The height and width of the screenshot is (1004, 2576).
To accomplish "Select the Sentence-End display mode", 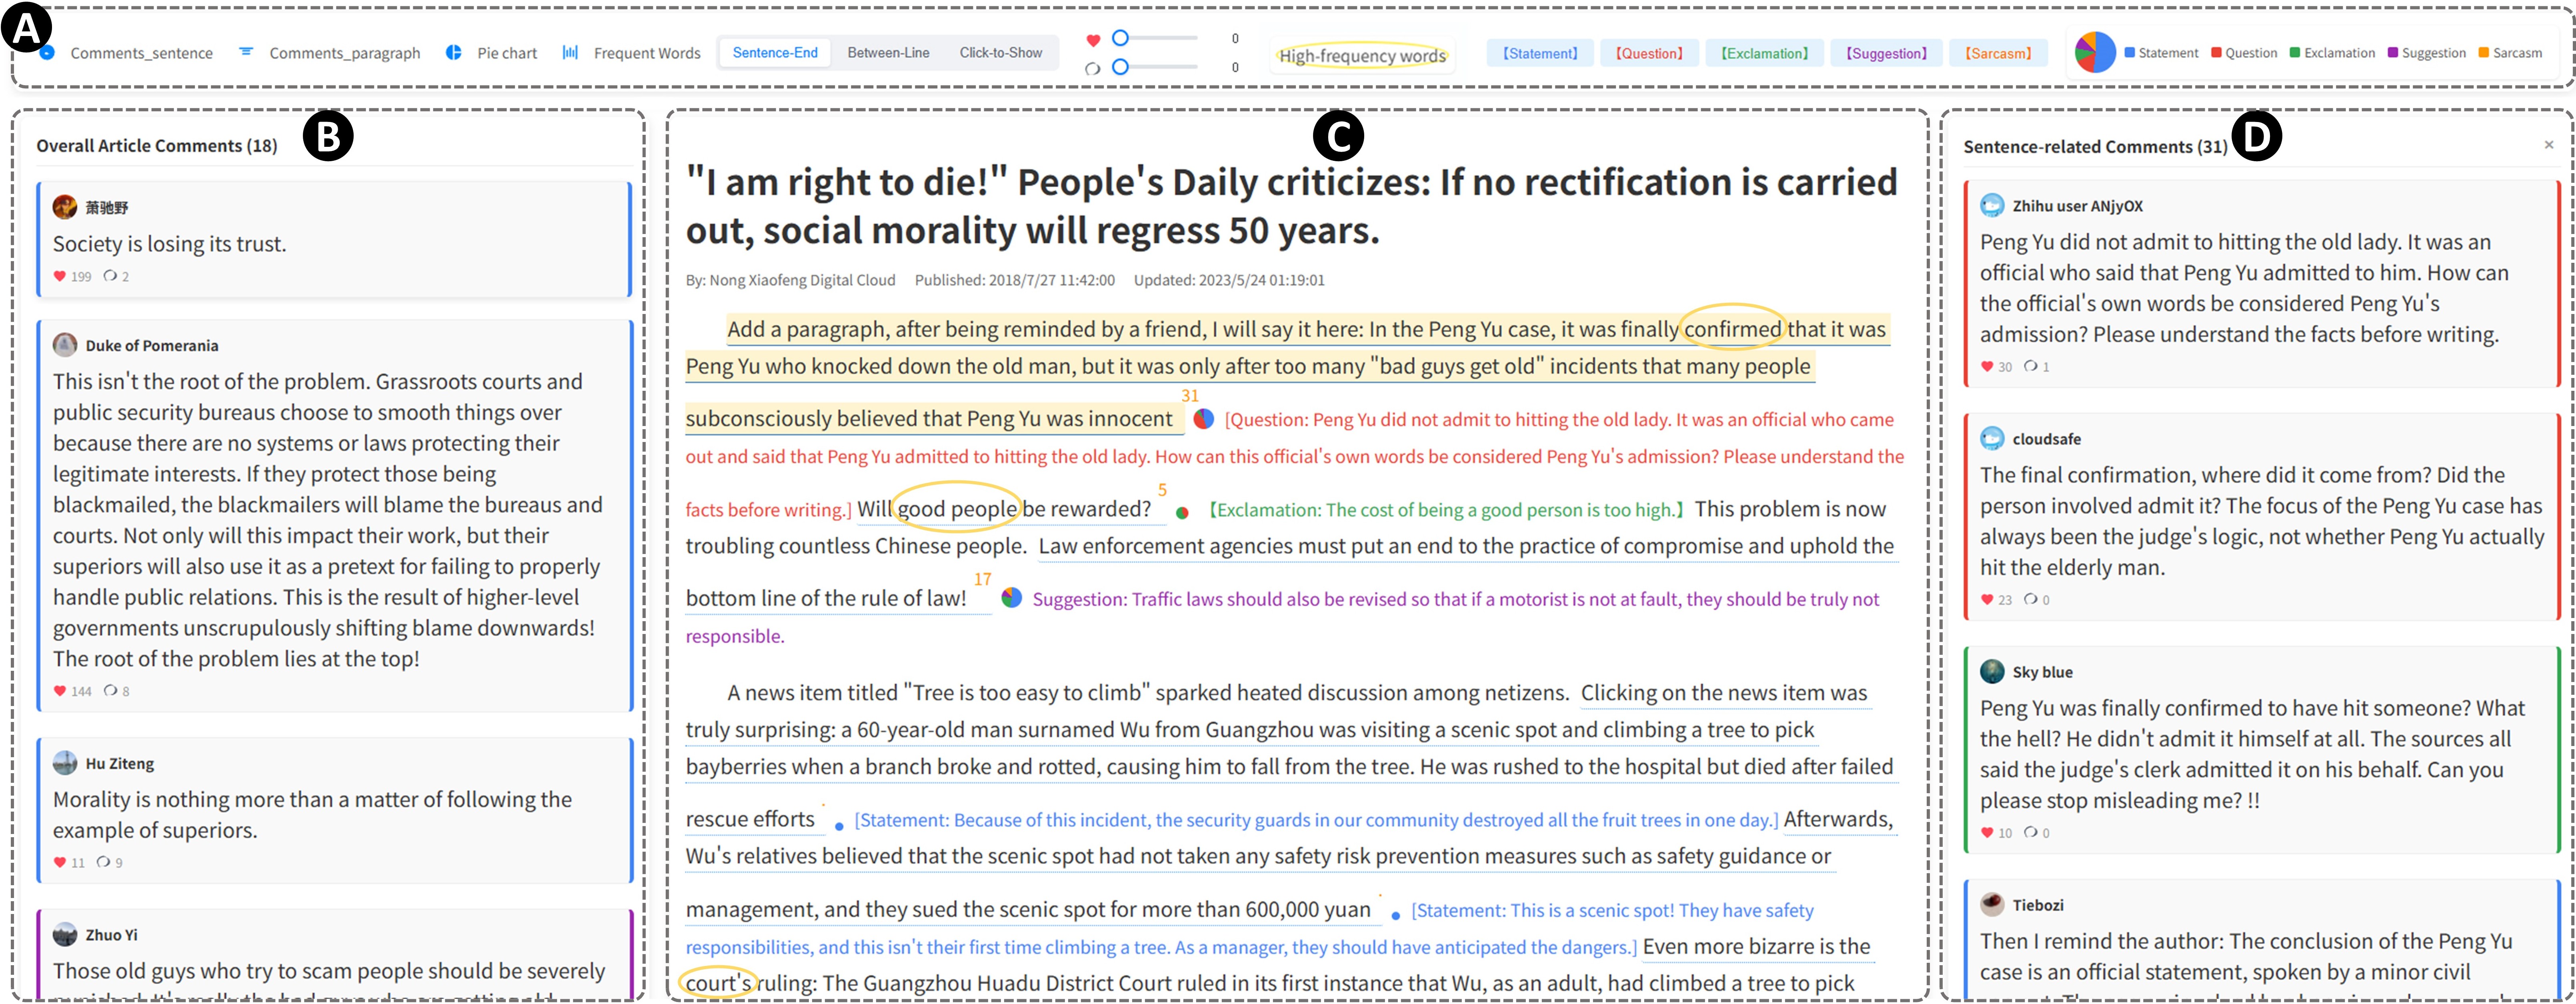I will (774, 53).
